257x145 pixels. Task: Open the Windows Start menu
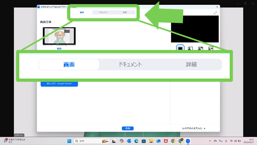[69, 141]
